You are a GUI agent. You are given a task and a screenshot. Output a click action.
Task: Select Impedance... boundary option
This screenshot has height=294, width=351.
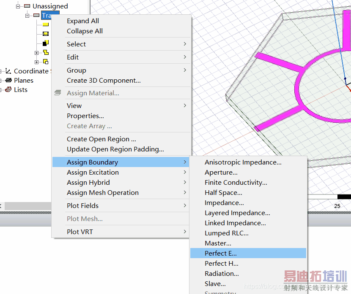point(248,203)
